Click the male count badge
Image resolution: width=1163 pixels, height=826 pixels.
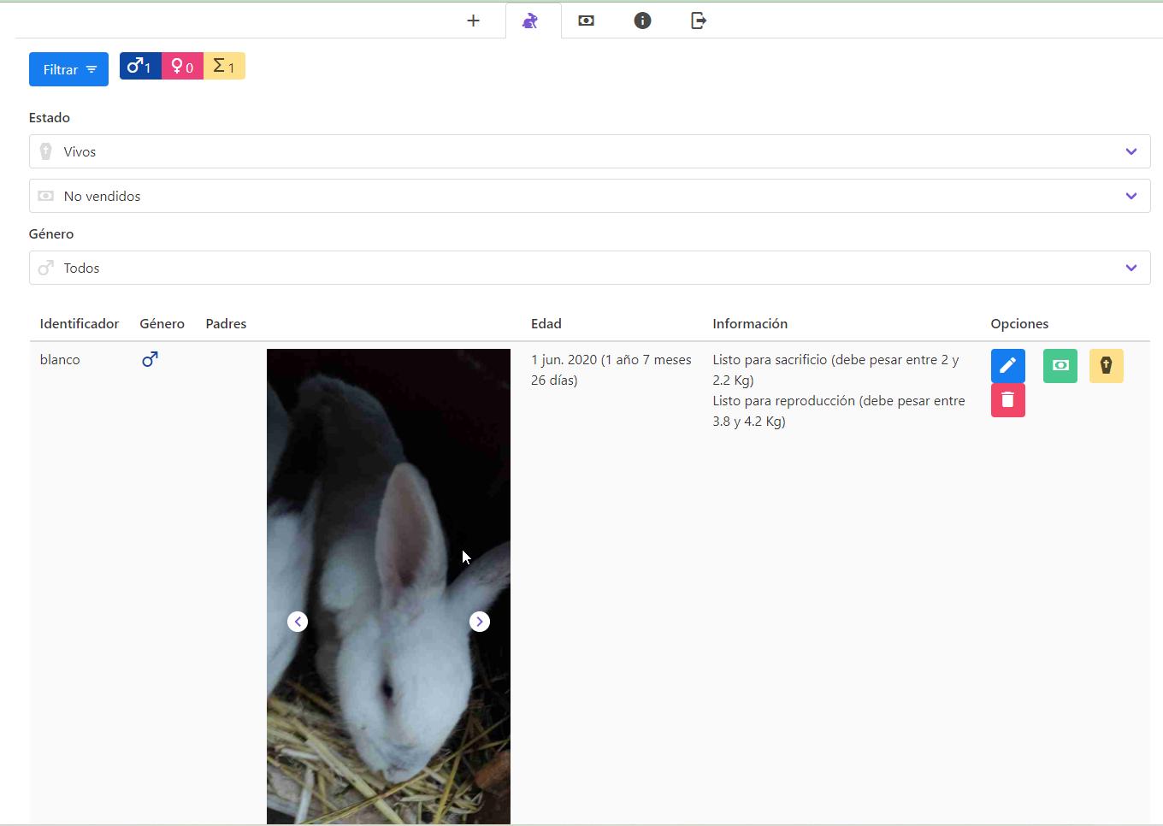click(x=140, y=66)
